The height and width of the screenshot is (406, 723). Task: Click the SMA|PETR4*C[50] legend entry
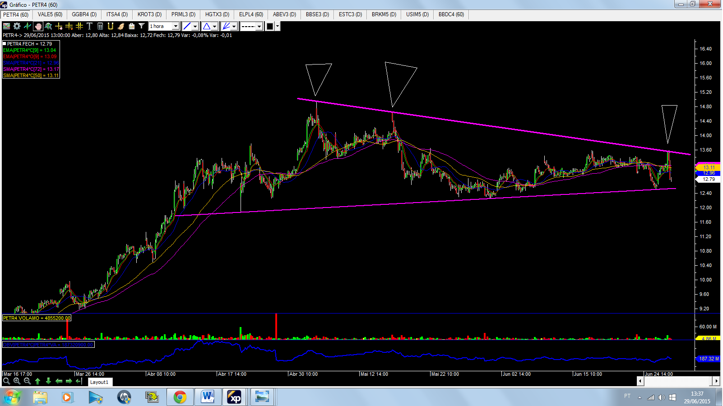click(x=31, y=75)
